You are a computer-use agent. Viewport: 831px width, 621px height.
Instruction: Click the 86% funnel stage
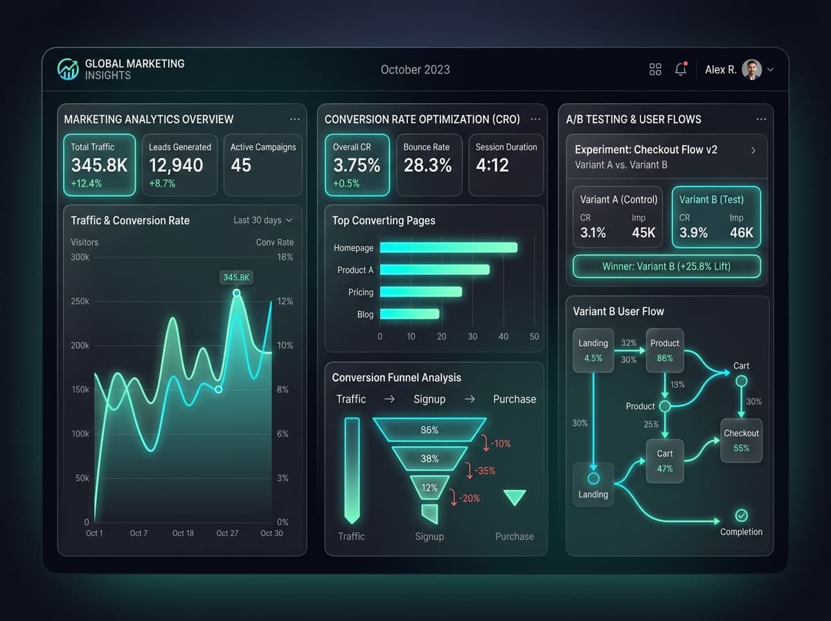(x=429, y=430)
